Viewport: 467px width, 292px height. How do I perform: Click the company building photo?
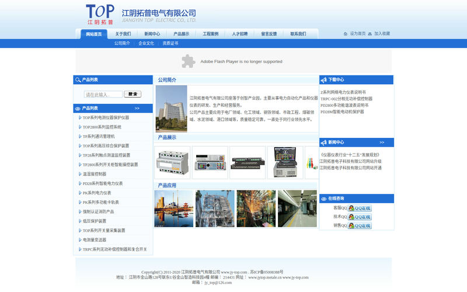click(x=171, y=109)
